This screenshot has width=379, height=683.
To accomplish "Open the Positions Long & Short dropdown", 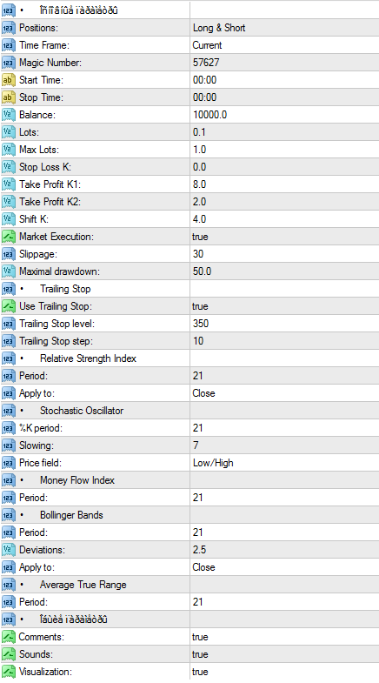I will (284, 28).
